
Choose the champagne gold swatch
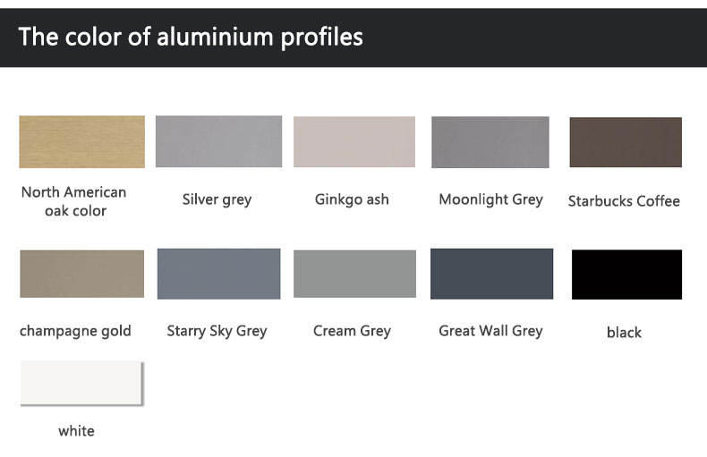81,274
